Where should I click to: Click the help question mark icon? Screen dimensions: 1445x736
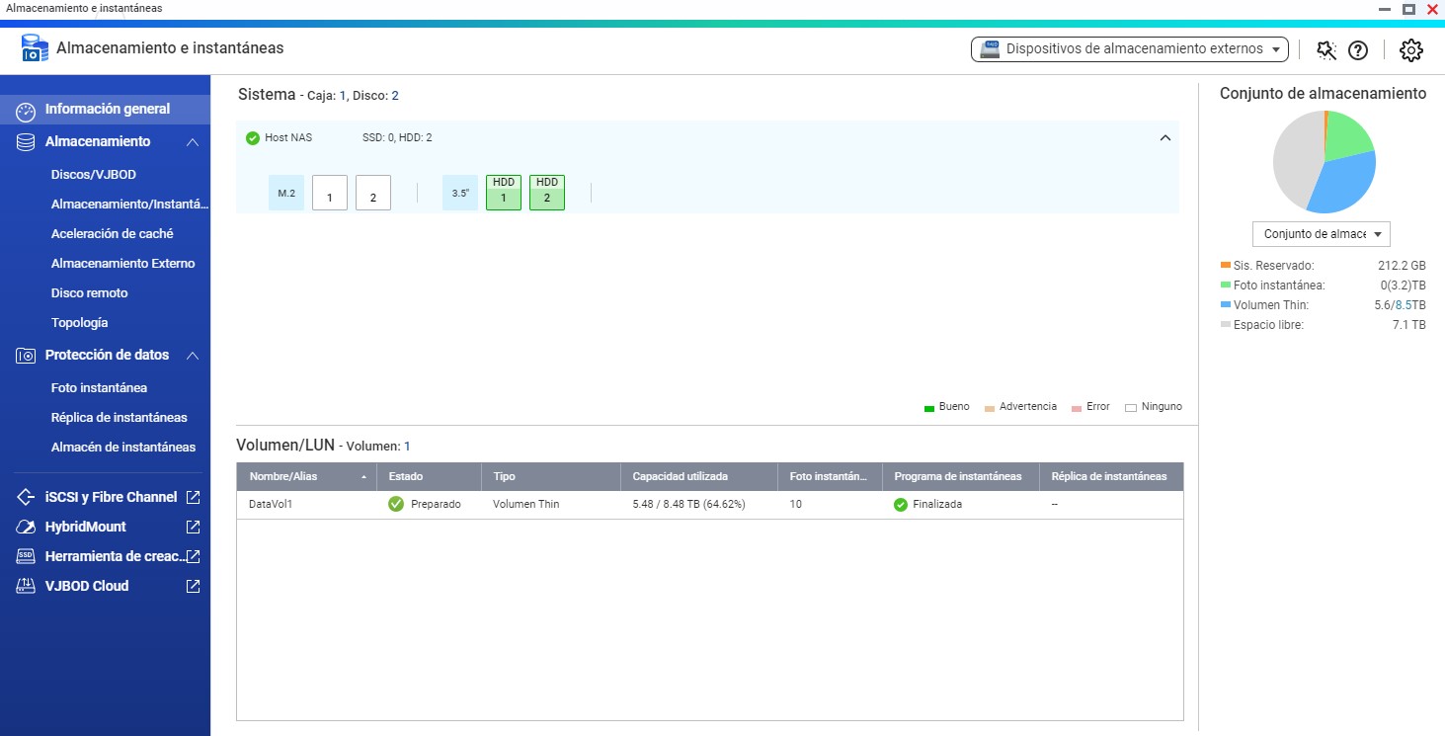pyautogui.click(x=1358, y=50)
